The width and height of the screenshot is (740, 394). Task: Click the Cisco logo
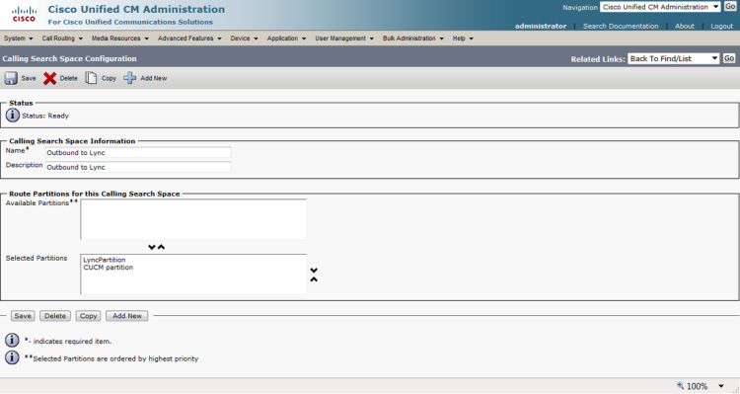(24, 14)
